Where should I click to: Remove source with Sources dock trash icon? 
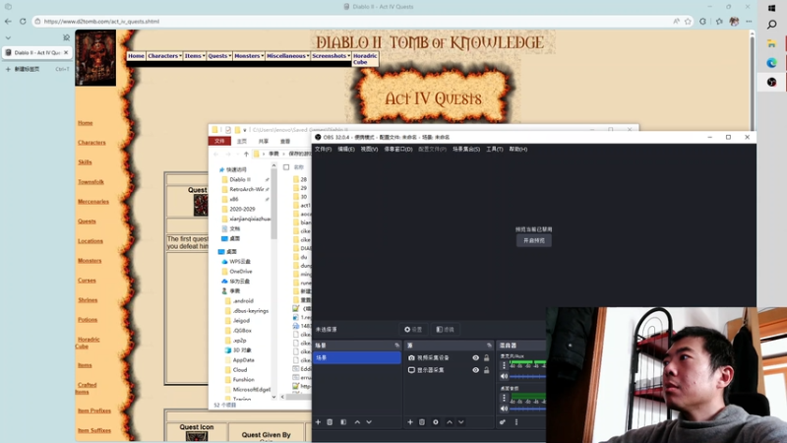pos(422,422)
